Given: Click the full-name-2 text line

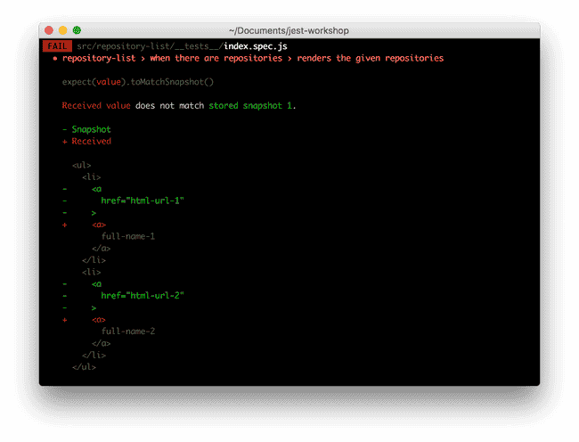Looking at the screenshot, I should tap(128, 331).
